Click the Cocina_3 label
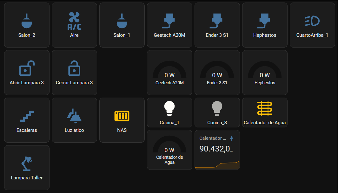 (x=217, y=122)
